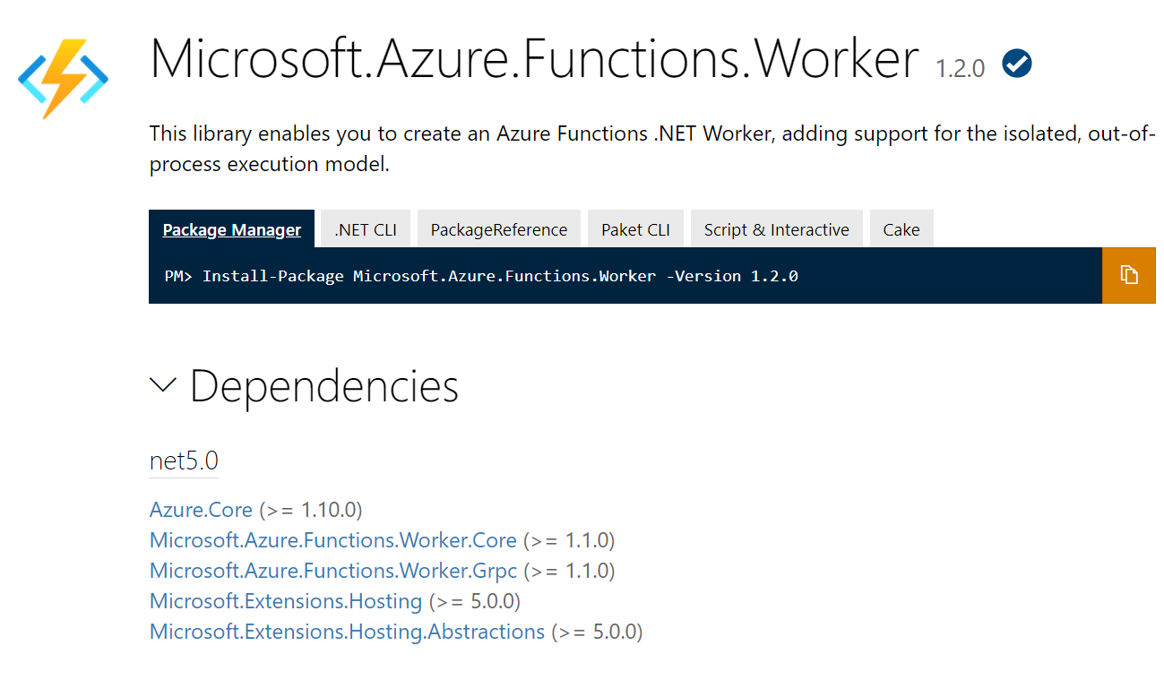Click the Install-Package command text box
1164x680 pixels.
(625, 275)
